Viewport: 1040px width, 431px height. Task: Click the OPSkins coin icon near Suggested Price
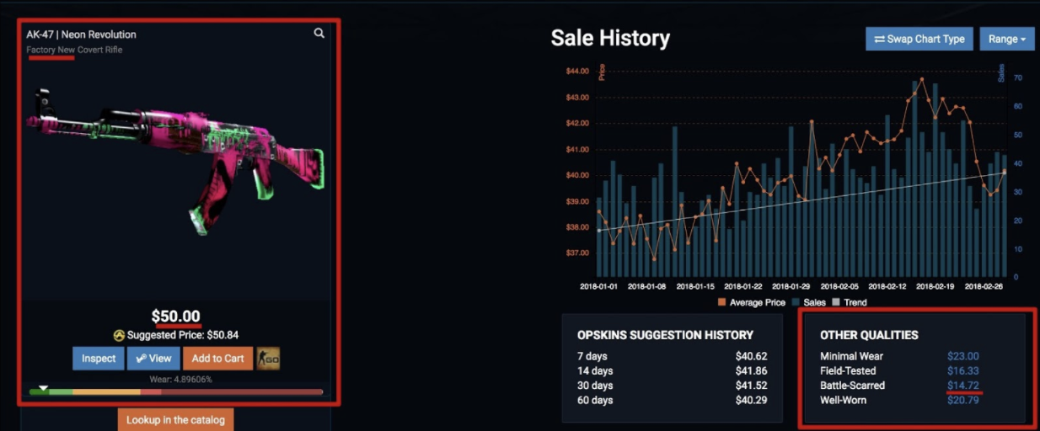click(119, 335)
